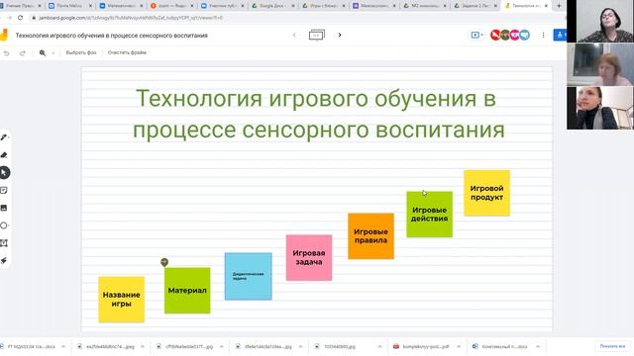Open the frame bar thumbnail selector
The image size is (634, 356).
[317, 36]
